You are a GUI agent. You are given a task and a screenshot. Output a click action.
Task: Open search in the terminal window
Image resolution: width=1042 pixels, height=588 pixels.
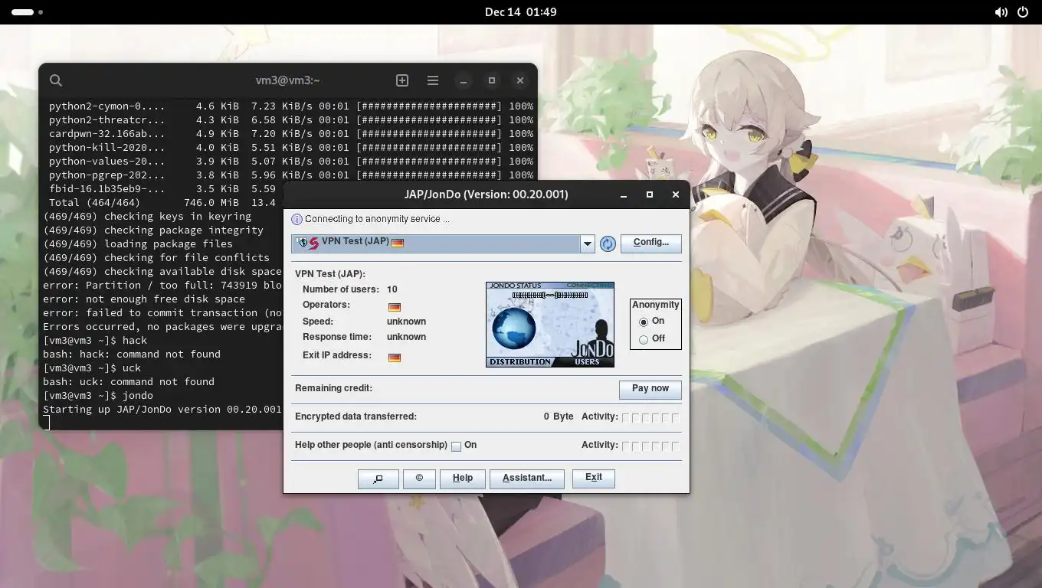point(56,80)
